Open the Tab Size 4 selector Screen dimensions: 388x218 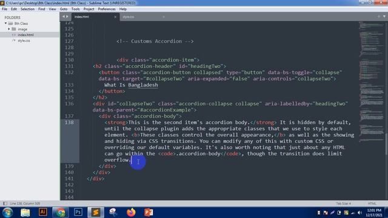pos(343,203)
